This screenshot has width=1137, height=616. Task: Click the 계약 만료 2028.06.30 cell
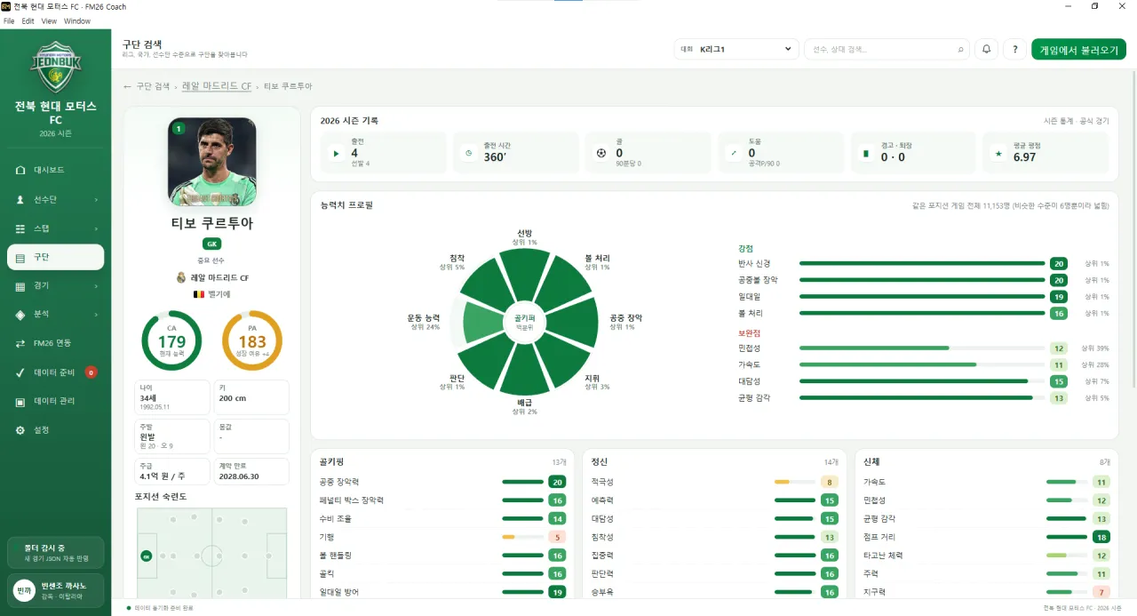point(251,471)
